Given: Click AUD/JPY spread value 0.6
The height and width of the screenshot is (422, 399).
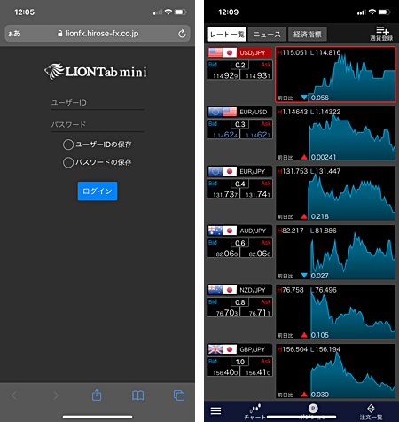Looking at the screenshot, I should pyautogui.click(x=240, y=243).
